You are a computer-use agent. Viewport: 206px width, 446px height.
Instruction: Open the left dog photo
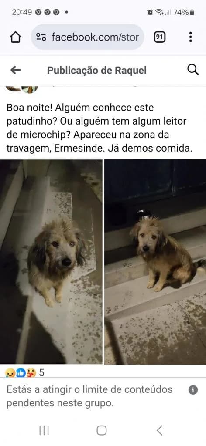[x=51, y=262]
